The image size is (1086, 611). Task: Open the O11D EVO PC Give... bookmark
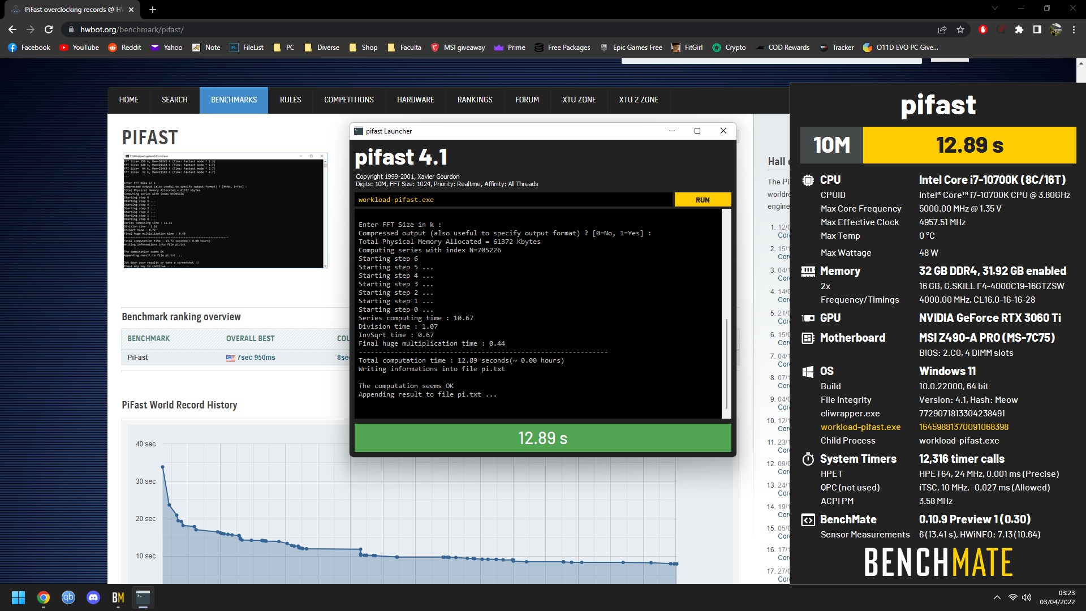pos(900,48)
